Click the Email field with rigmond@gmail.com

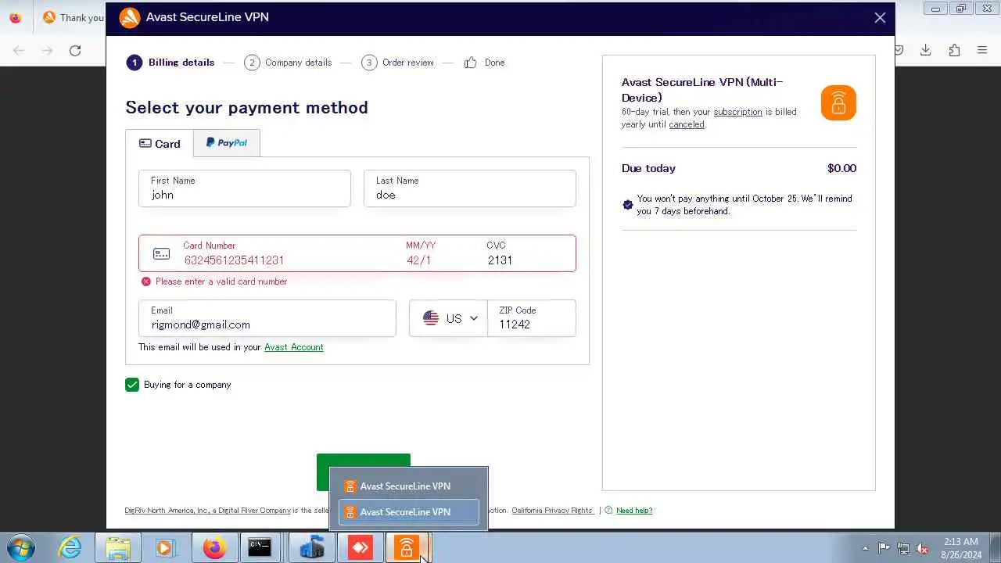click(x=267, y=318)
